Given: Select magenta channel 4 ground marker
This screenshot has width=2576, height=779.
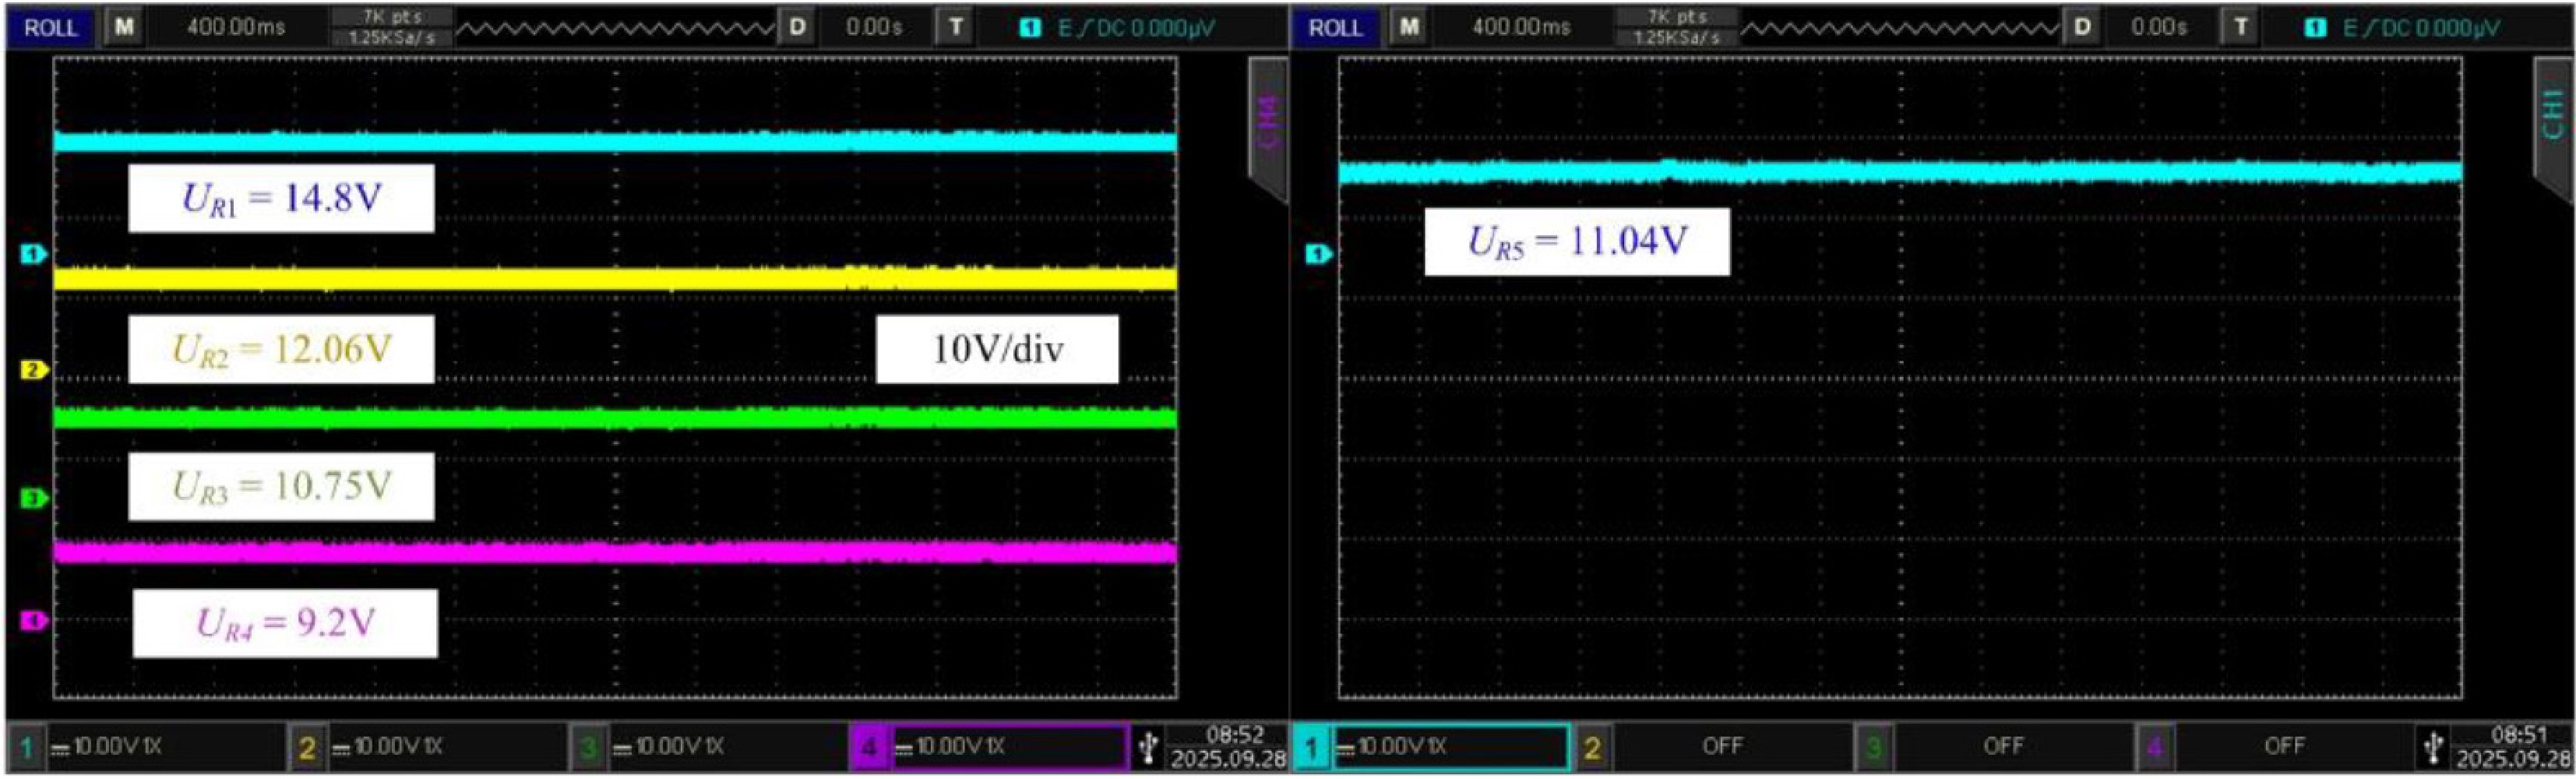Looking at the screenshot, I should pos(33,621).
